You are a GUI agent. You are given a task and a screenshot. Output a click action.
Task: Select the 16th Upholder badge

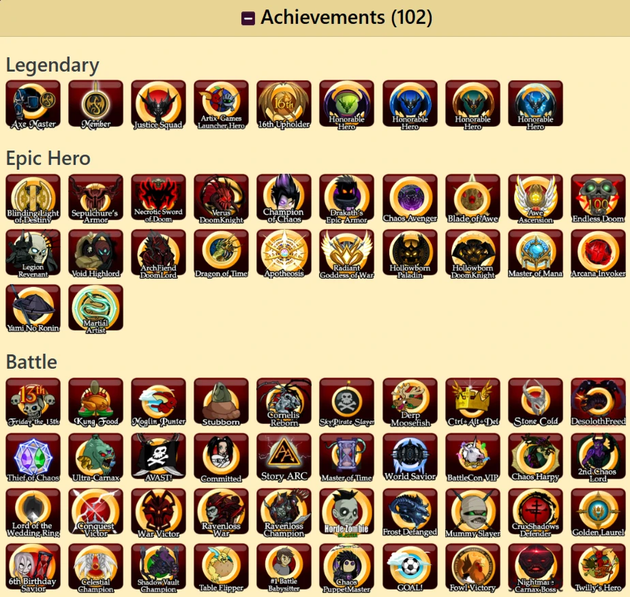point(284,105)
